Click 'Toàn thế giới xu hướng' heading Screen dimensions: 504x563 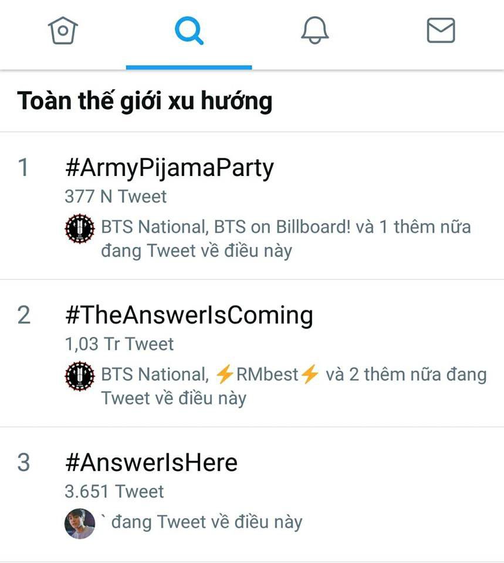click(x=145, y=101)
